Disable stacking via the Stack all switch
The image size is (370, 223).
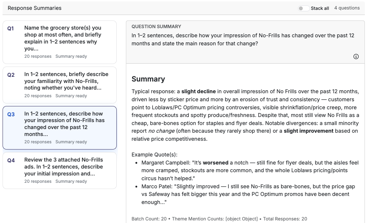click(303, 8)
